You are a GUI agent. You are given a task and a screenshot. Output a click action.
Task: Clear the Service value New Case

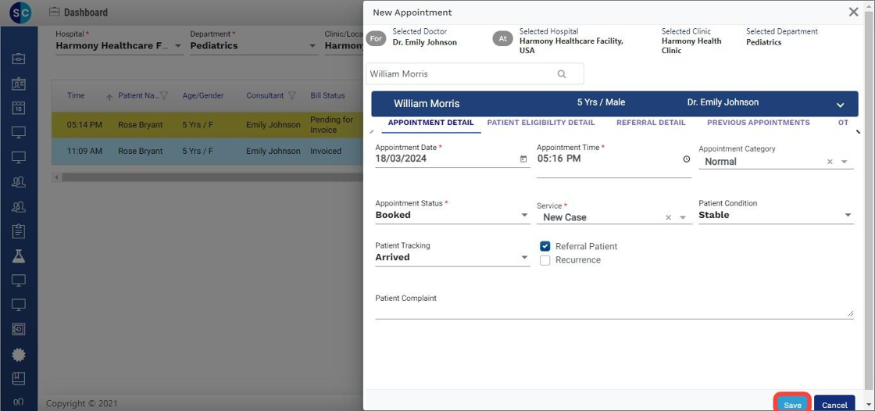(x=668, y=217)
